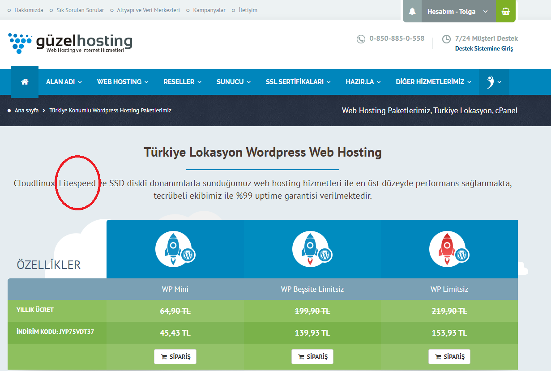
Task: Click the WP Mini column header
Action: coord(175,289)
